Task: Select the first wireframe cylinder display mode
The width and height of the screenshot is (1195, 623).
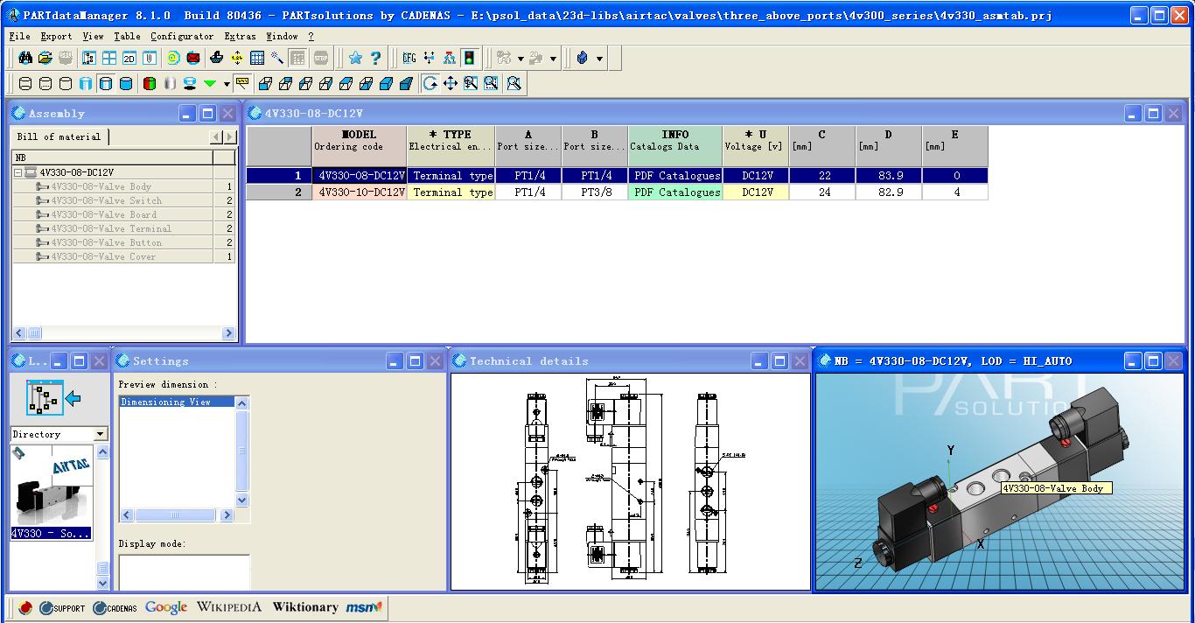Action: tap(24, 83)
